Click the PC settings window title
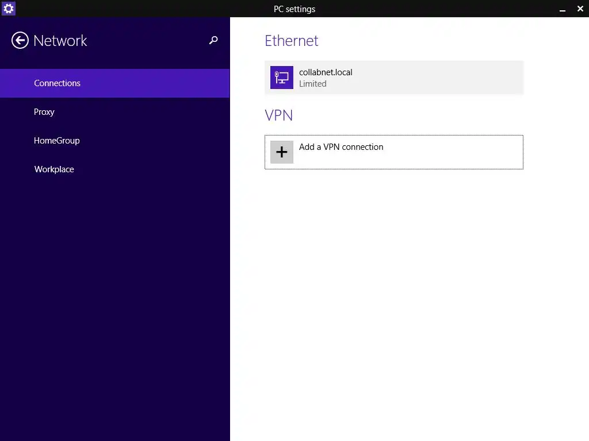 tap(294, 9)
